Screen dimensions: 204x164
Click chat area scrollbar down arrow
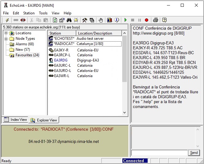[x=198, y=146]
